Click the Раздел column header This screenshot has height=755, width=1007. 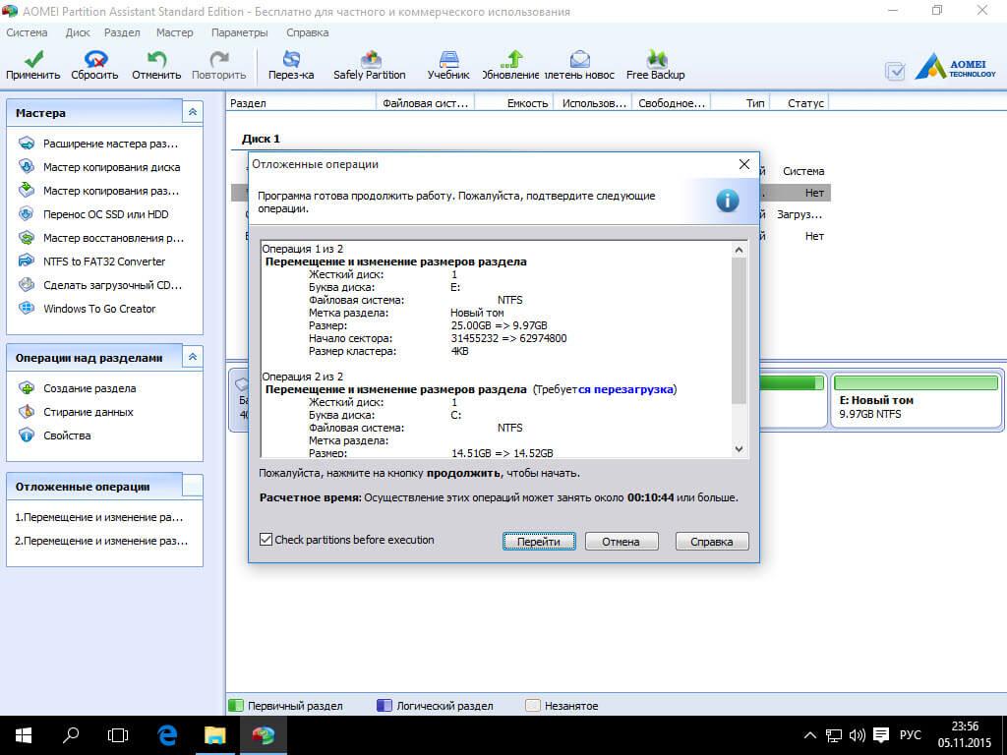[x=302, y=102]
